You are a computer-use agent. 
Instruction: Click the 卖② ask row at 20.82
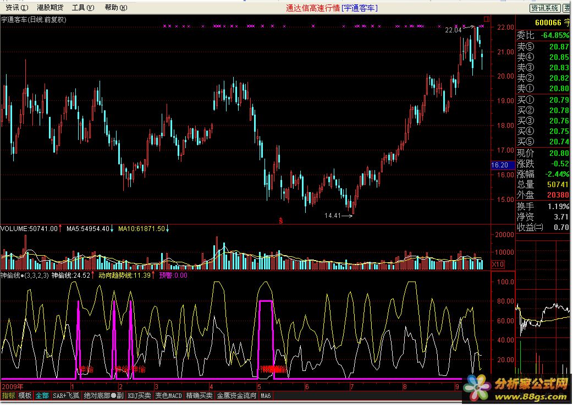543,78
